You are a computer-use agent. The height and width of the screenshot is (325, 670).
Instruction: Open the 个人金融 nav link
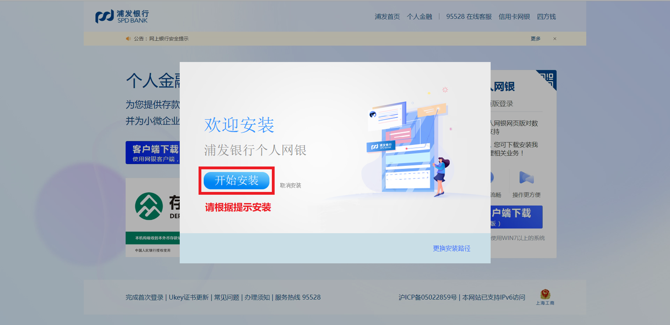[419, 17]
